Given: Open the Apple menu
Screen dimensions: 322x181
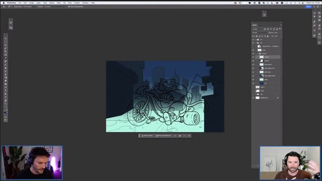Looking at the screenshot, I should tap(4, 3).
